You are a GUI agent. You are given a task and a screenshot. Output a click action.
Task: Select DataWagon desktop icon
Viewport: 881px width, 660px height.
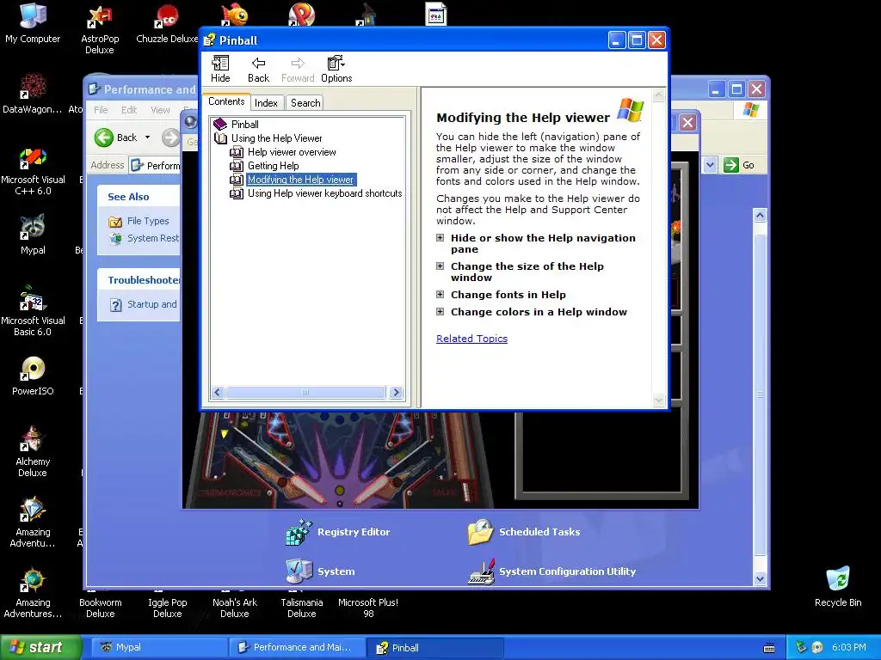(x=33, y=94)
